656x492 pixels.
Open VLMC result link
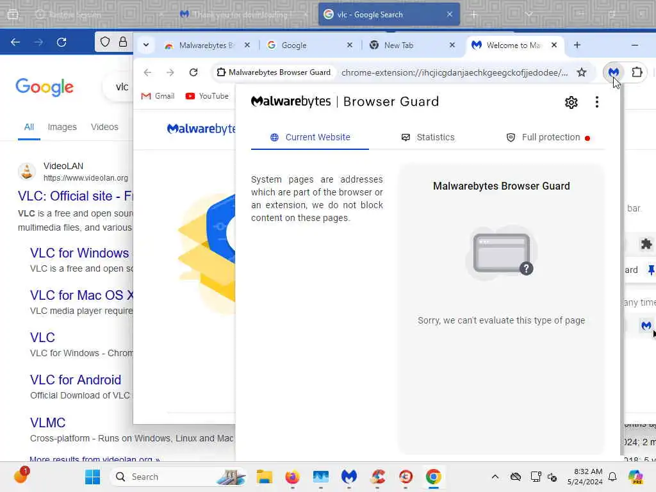[x=47, y=423]
